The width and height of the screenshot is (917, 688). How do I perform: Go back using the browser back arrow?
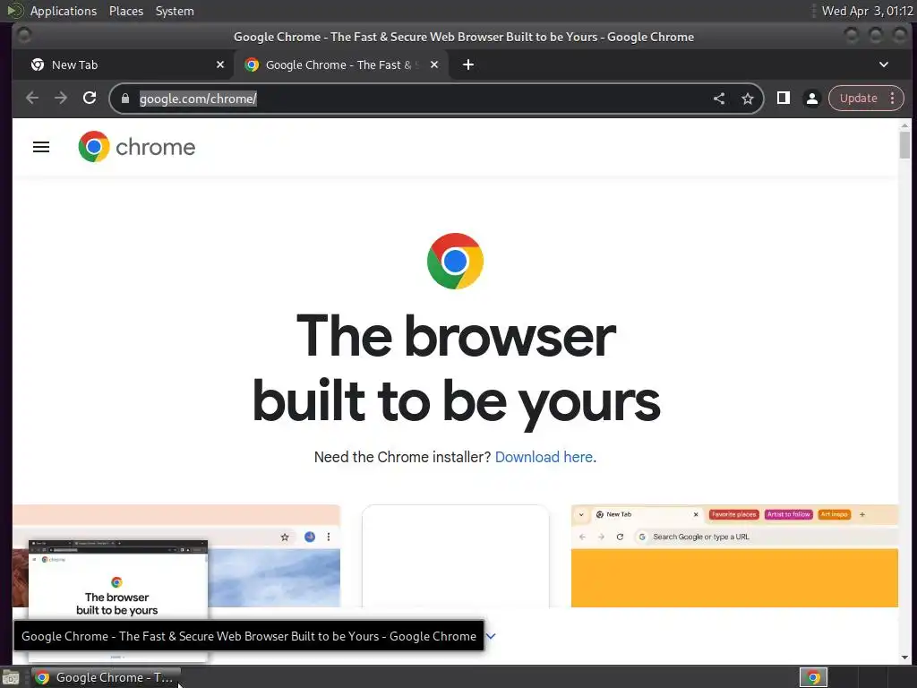[32, 99]
